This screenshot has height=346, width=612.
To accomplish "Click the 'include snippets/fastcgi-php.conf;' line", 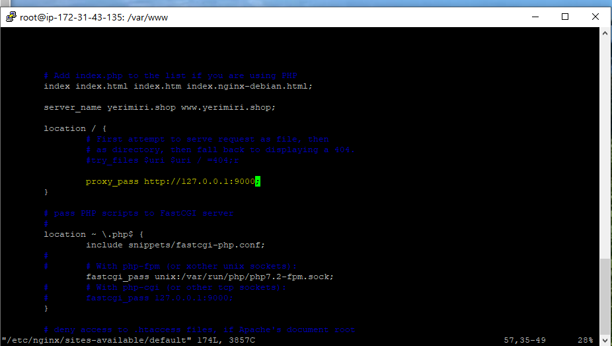I will [175, 245].
